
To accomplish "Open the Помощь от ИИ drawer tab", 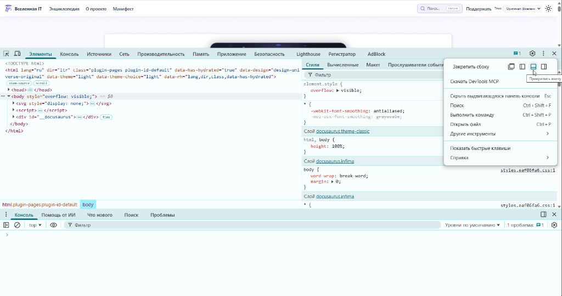I will coord(58,215).
